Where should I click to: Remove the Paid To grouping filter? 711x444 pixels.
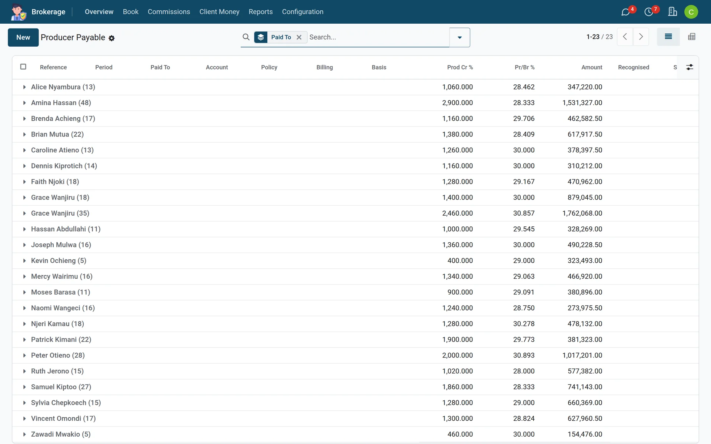(299, 37)
